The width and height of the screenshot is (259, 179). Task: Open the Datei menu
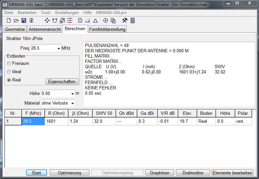[9, 13]
